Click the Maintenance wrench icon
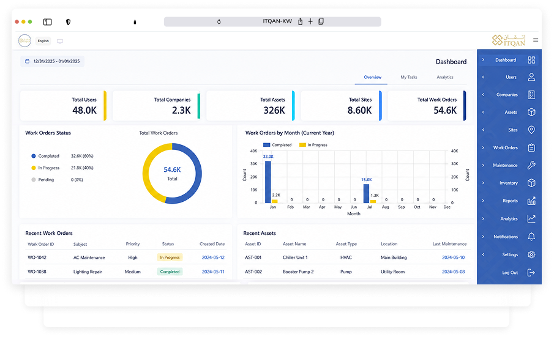554x337 pixels. click(x=531, y=165)
